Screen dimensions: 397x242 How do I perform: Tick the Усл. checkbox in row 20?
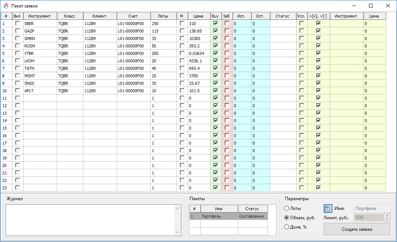[x=302, y=165]
